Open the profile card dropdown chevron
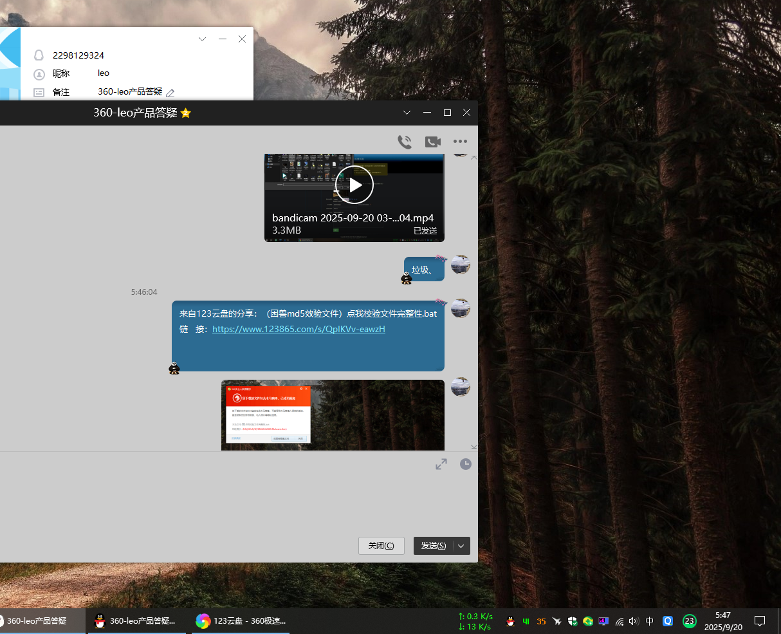Image resolution: width=781 pixels, height=634 pixels. click(202, 39)
